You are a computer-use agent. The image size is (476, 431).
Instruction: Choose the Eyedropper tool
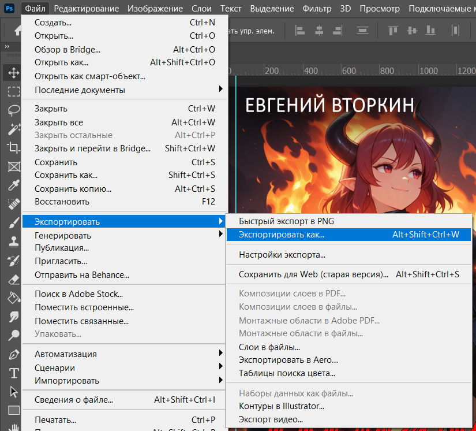point(13,185)
